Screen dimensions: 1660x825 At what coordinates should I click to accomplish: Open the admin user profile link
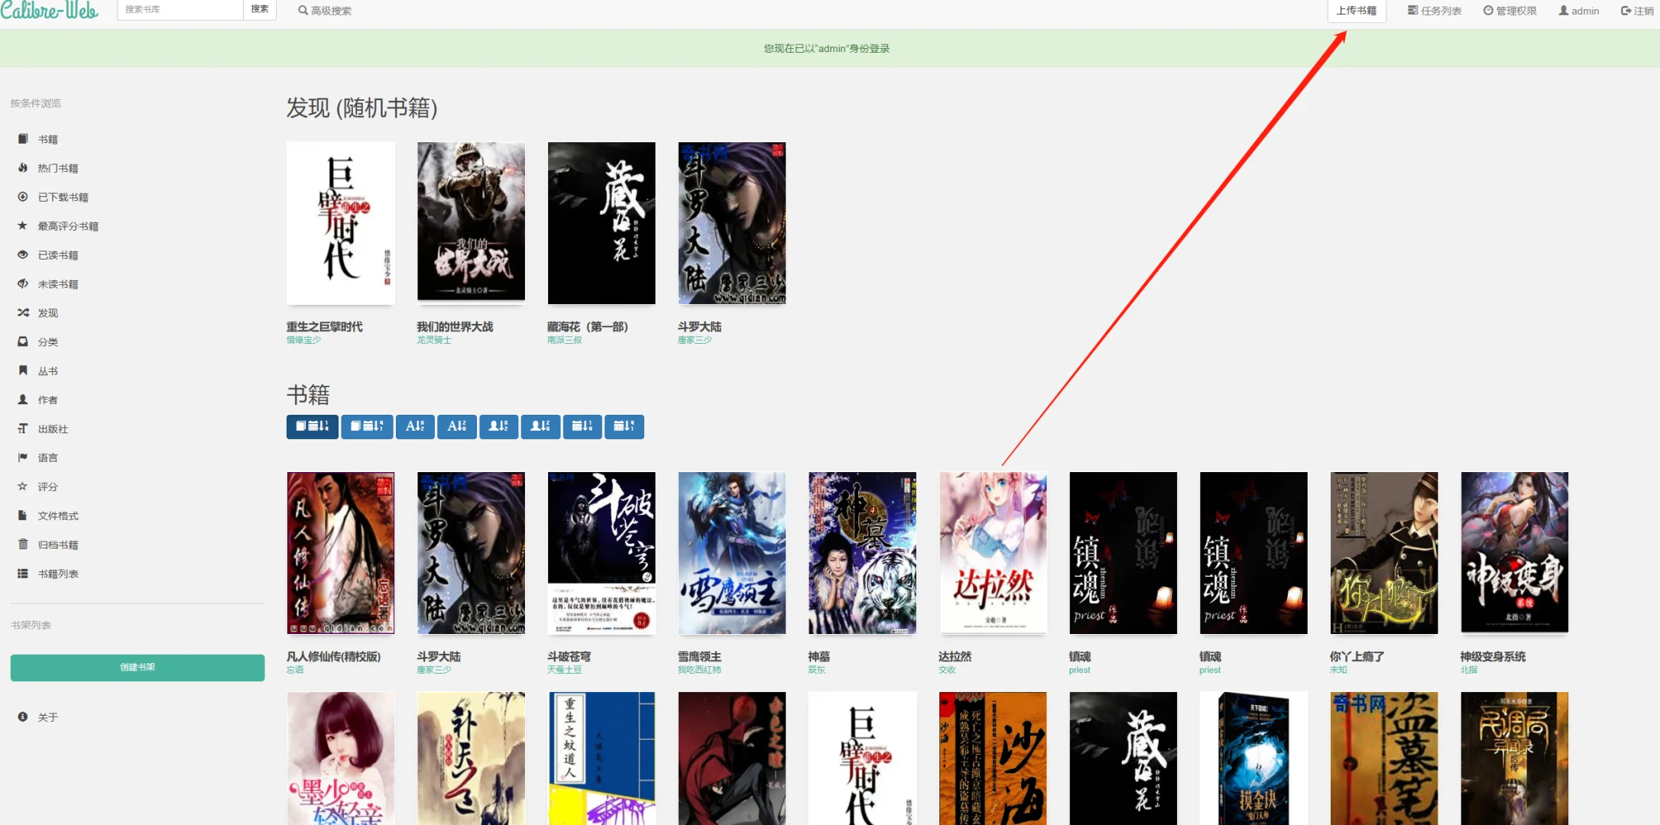tap(1579, 11)
